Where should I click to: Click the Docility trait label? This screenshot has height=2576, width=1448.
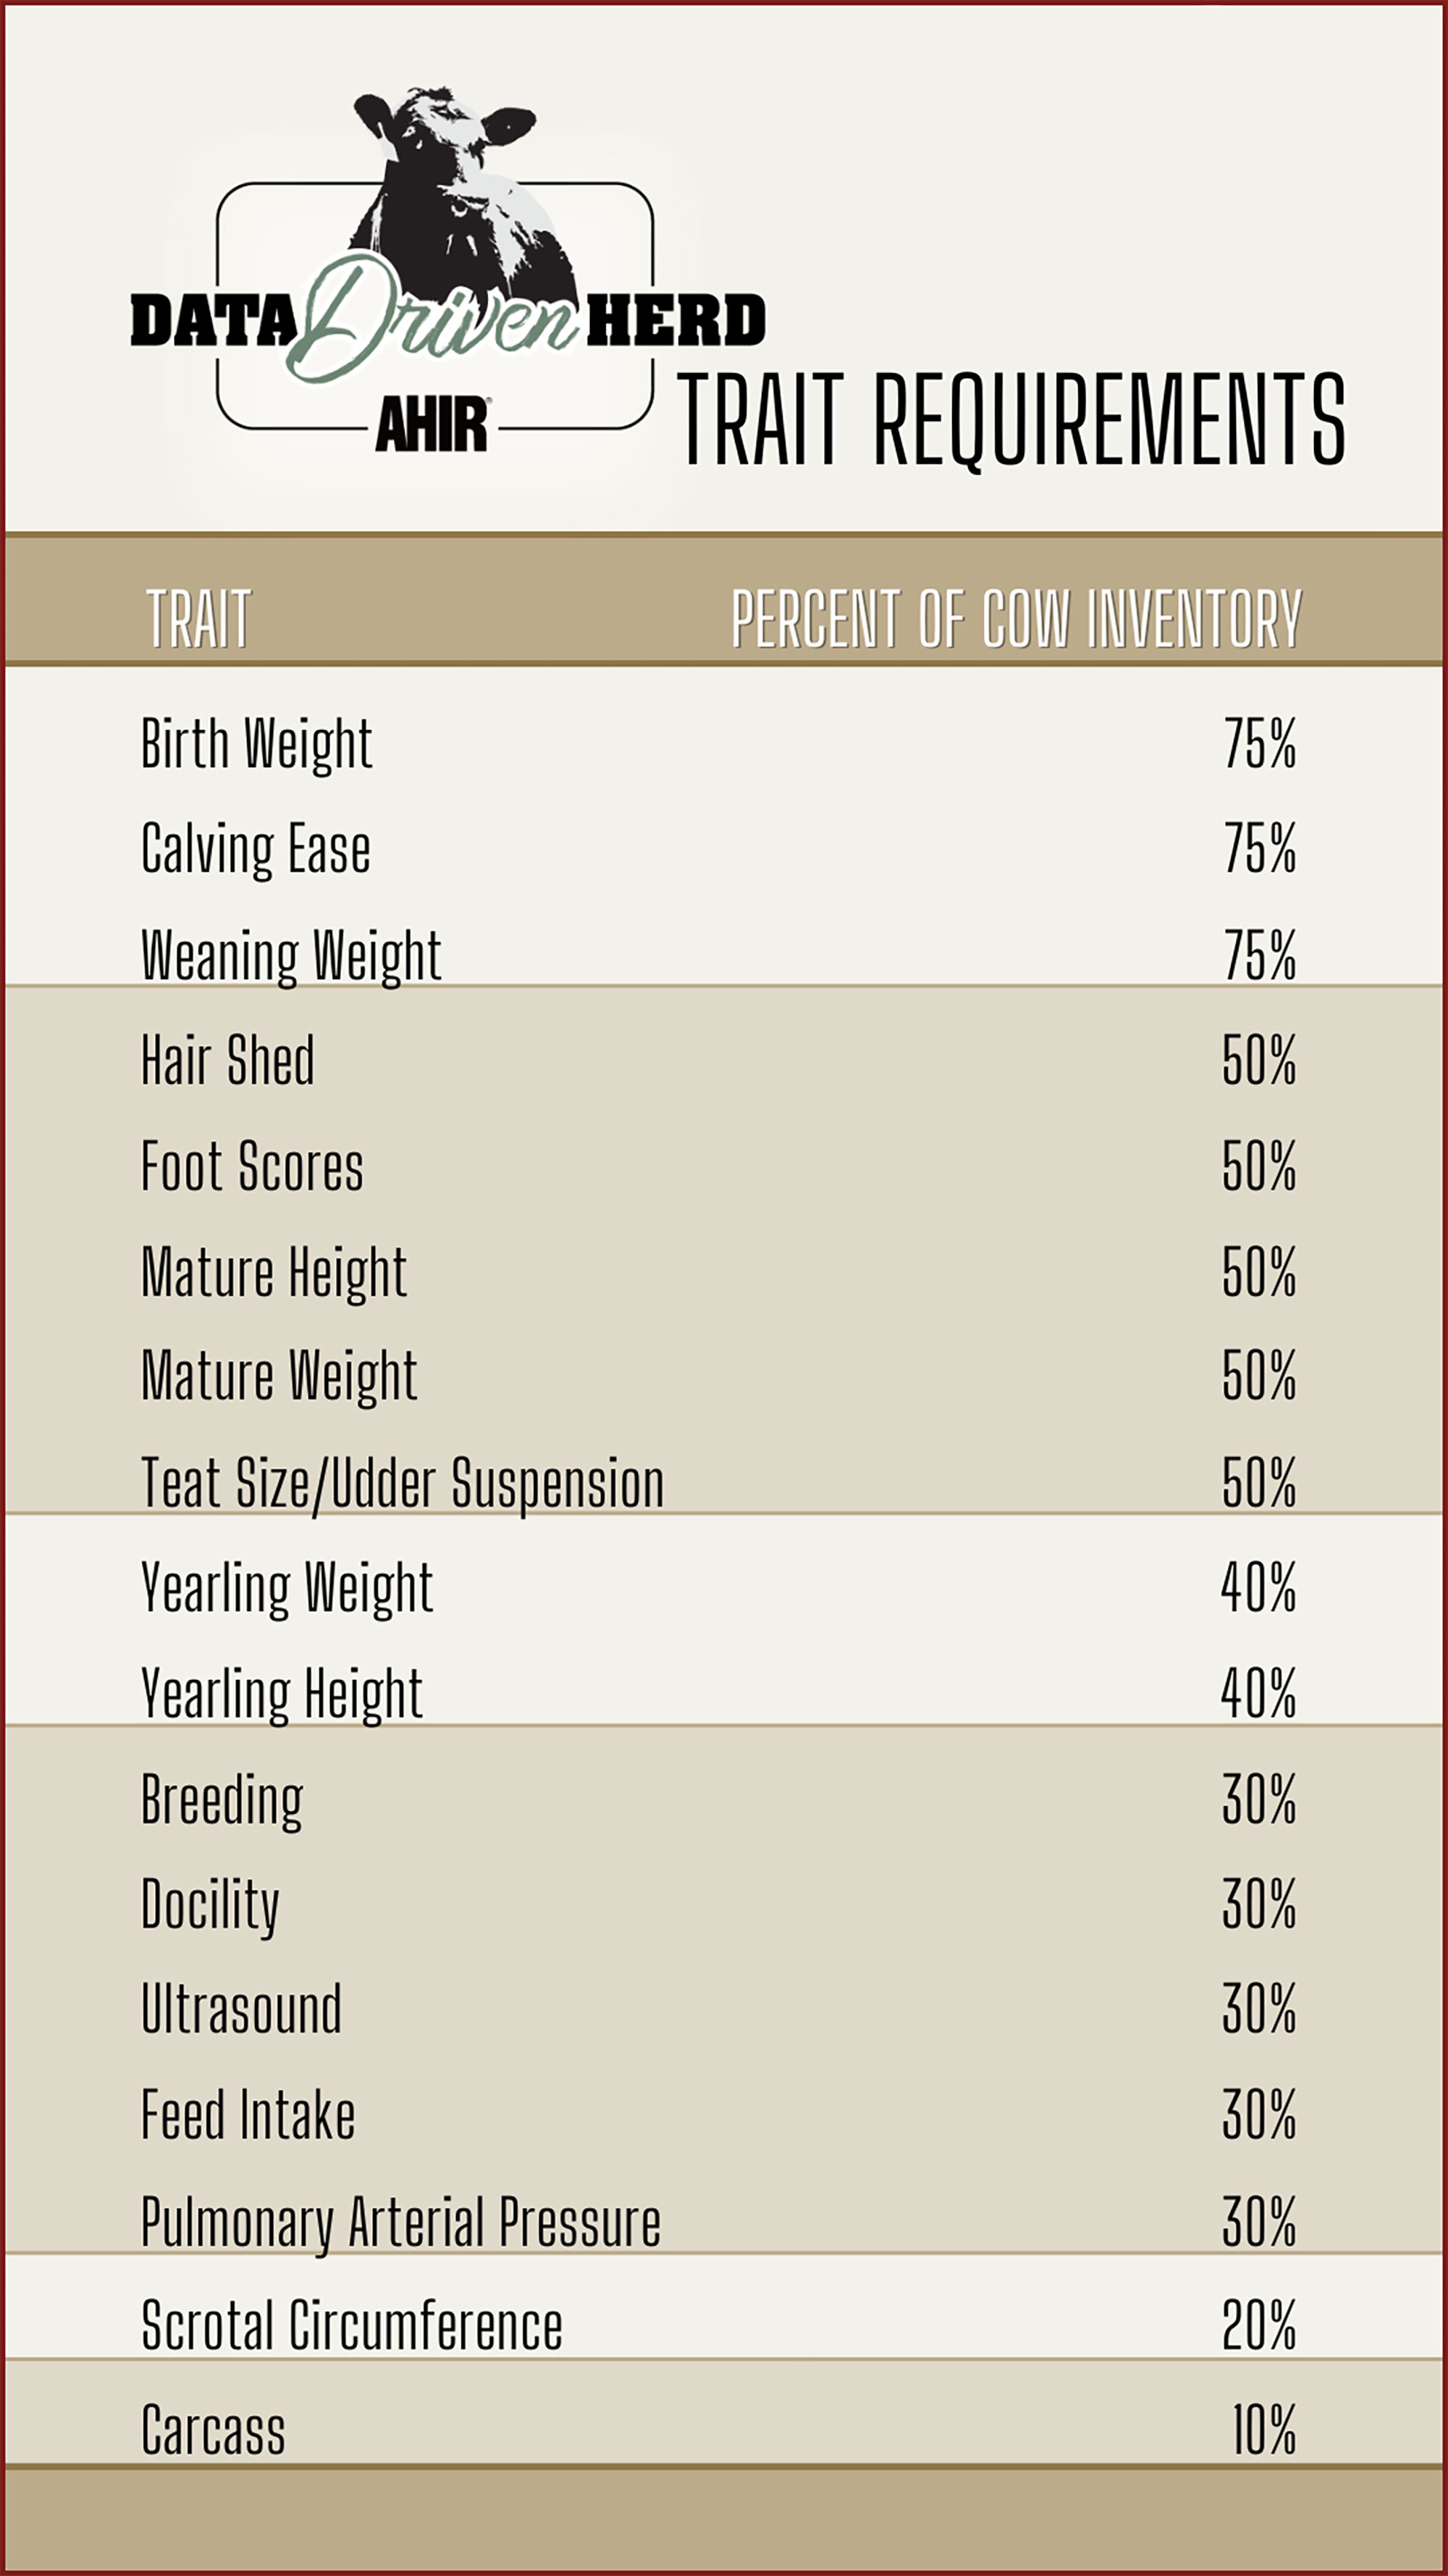[x=210, y=1905]
